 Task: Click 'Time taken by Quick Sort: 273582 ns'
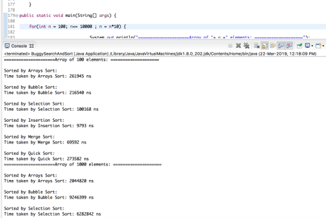[47, 159]
